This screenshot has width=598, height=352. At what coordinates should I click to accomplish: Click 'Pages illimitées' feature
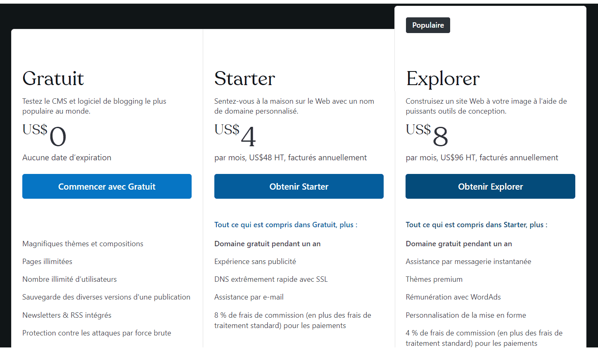[x=47, y=262]
